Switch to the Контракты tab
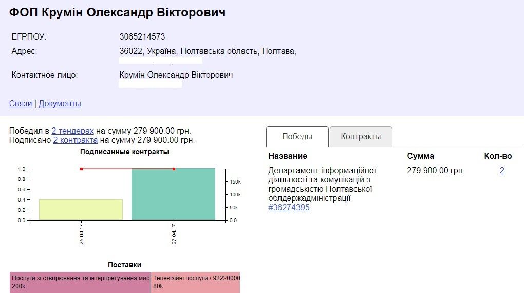Image resolution: width=524 pixels, height=293 pixels. pyautogui.click(x=361, y=137)
